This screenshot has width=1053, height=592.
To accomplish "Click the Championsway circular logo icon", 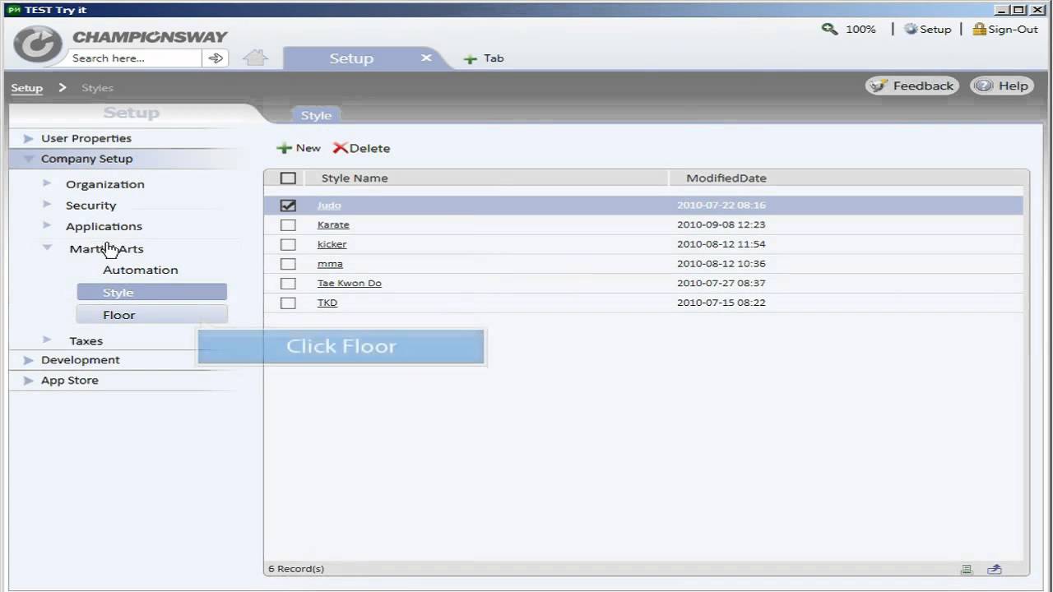I will pos(38,44).
